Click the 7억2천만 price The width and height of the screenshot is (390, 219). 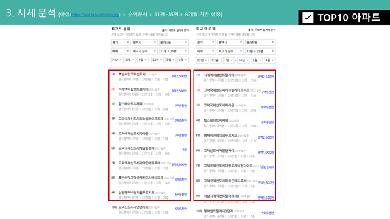181,135
